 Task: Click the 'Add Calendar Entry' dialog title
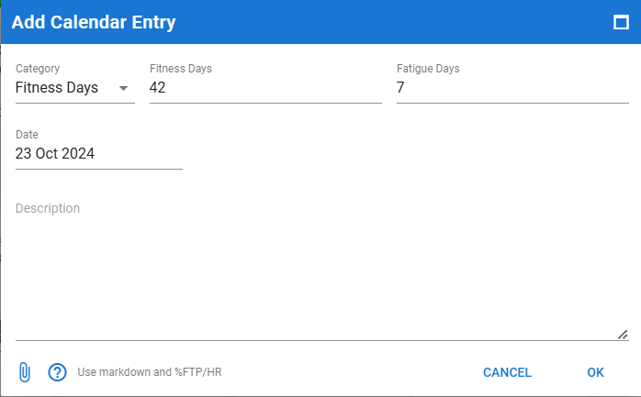(94, 22)
